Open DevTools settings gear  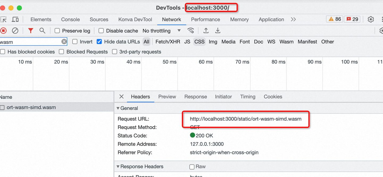pos(371,19)
